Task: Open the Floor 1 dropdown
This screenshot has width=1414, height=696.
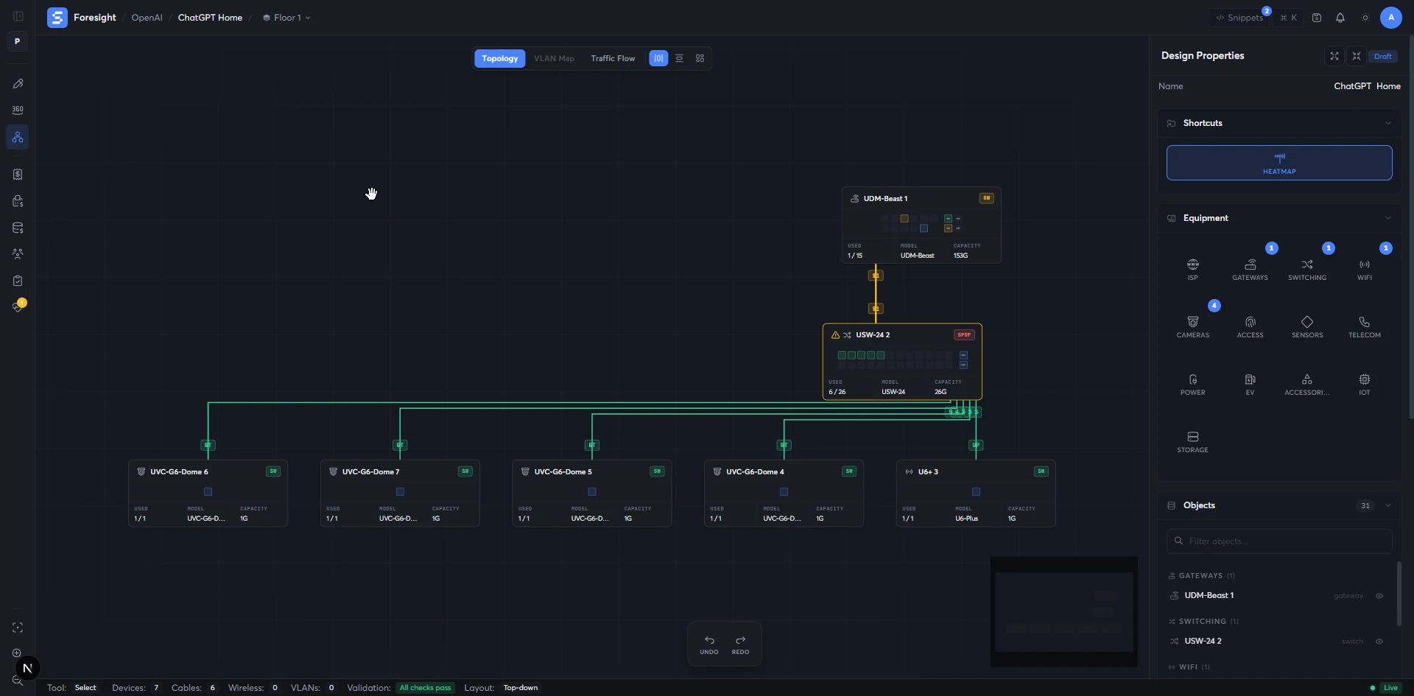Action: pos(286,18)
